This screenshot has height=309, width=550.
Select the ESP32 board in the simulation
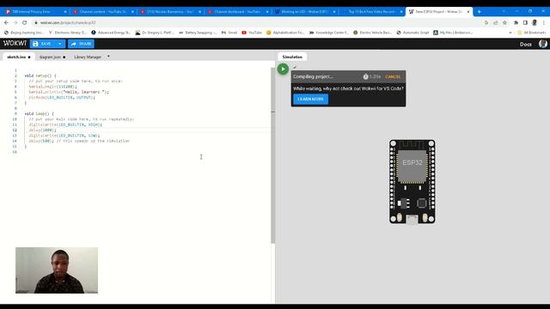[x=412, y=181]
